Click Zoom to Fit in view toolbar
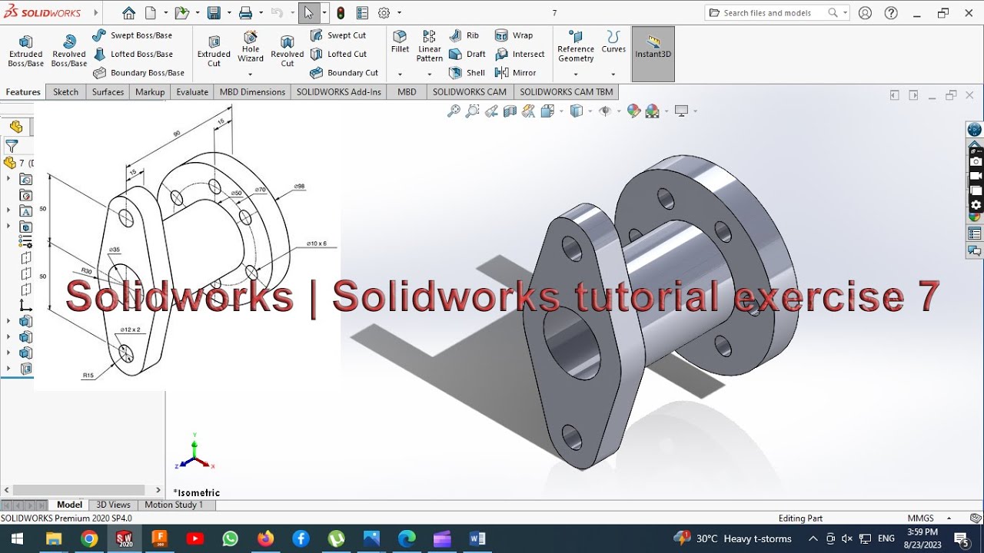 click(454, 111)
